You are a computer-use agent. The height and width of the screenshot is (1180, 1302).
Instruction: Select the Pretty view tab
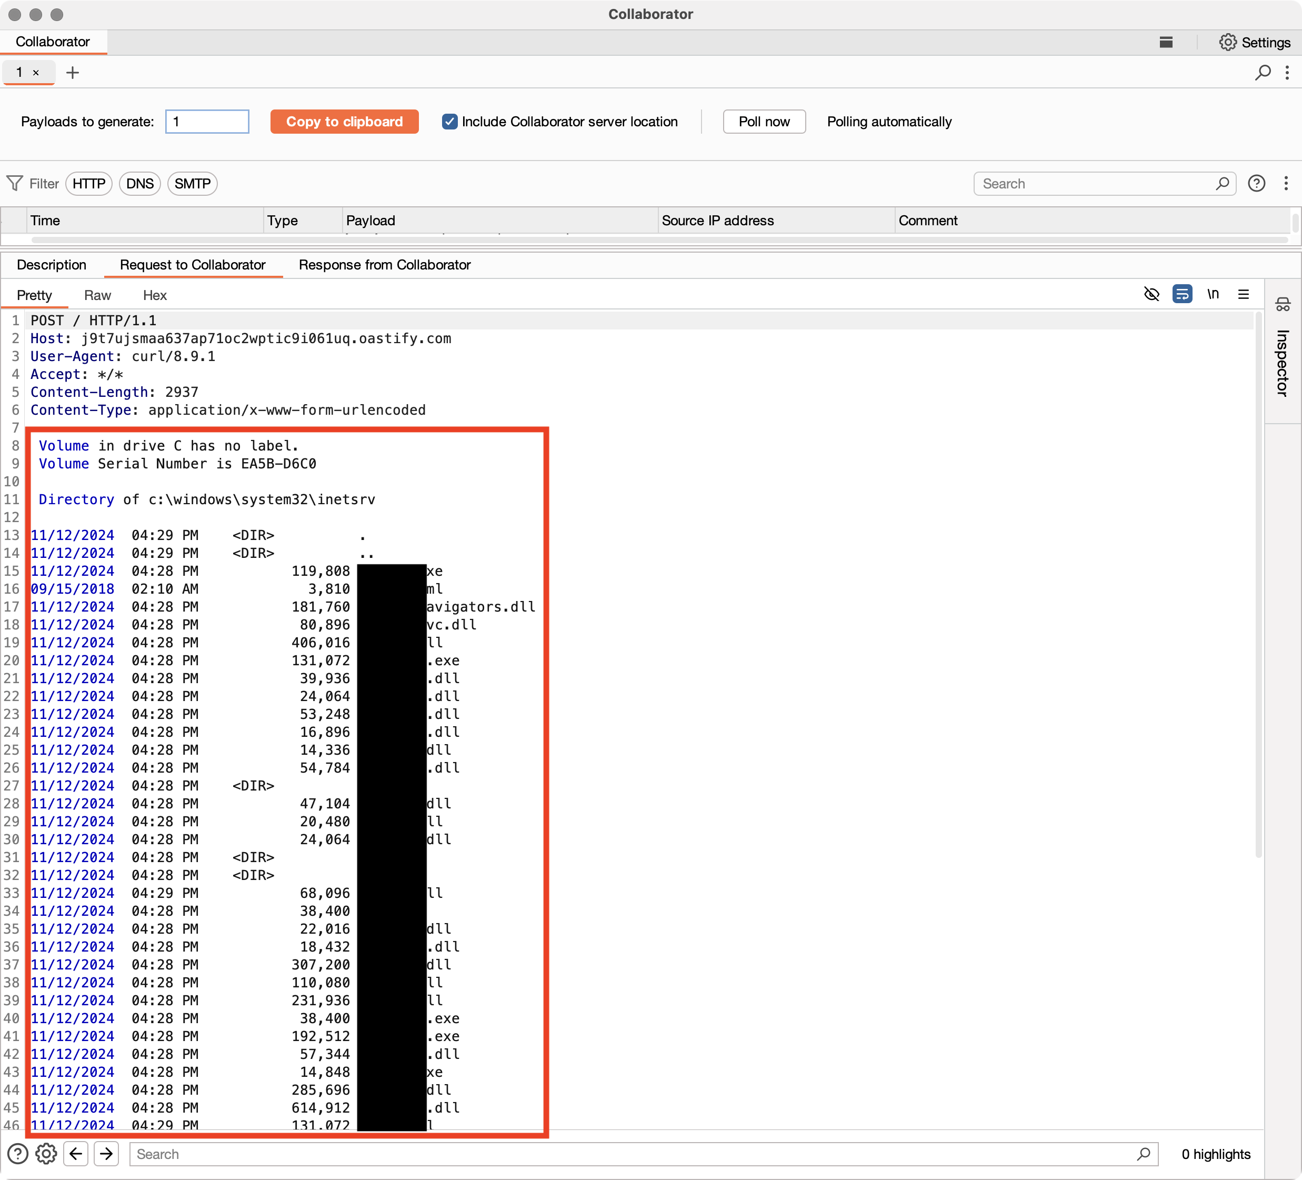pos(34,295)
